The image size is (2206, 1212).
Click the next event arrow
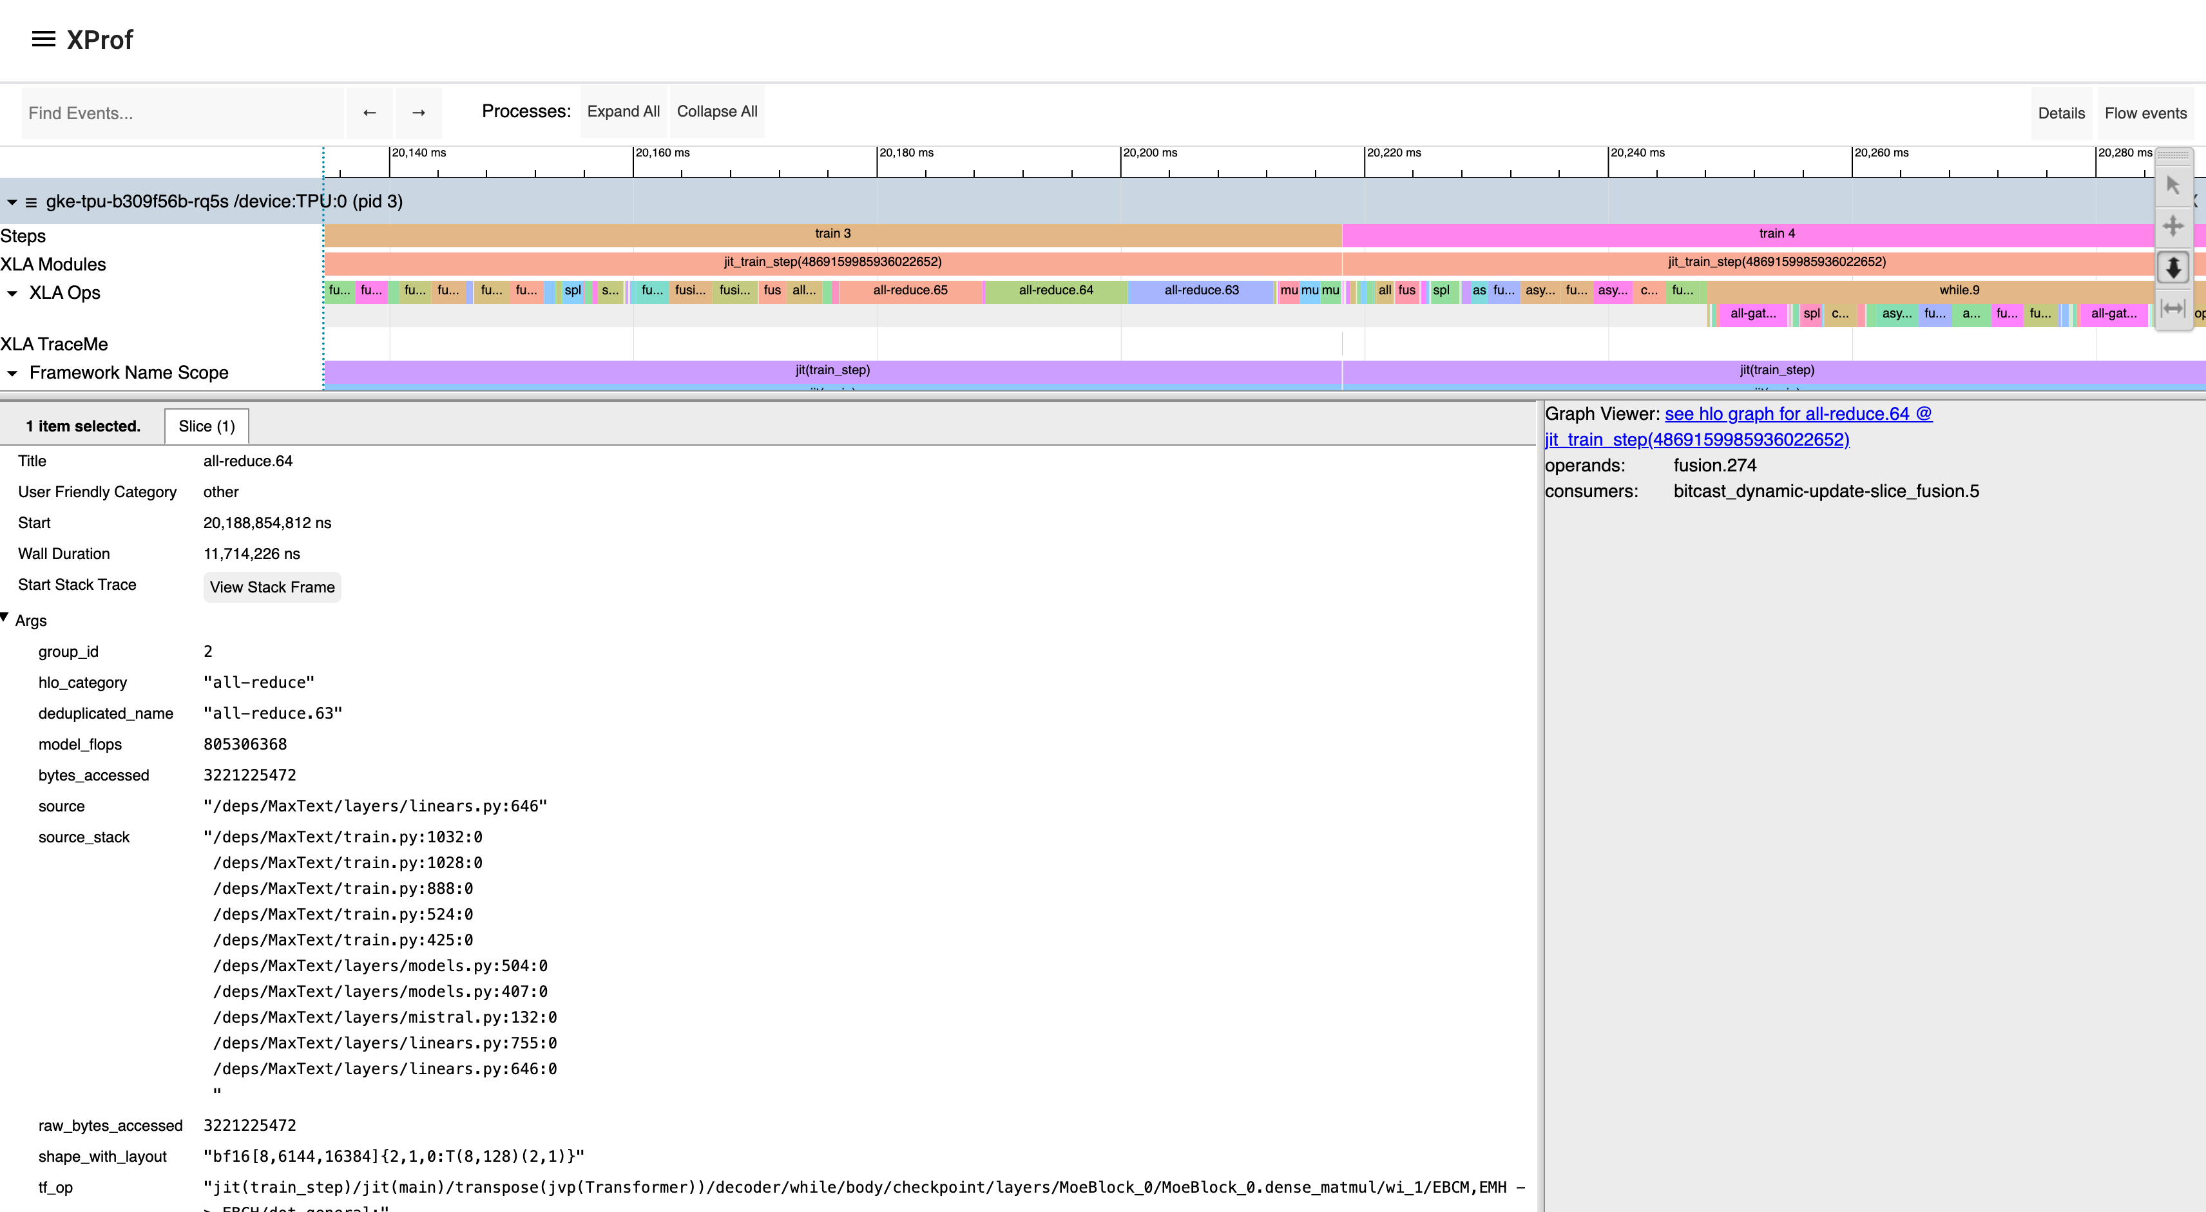click(419, 112)
